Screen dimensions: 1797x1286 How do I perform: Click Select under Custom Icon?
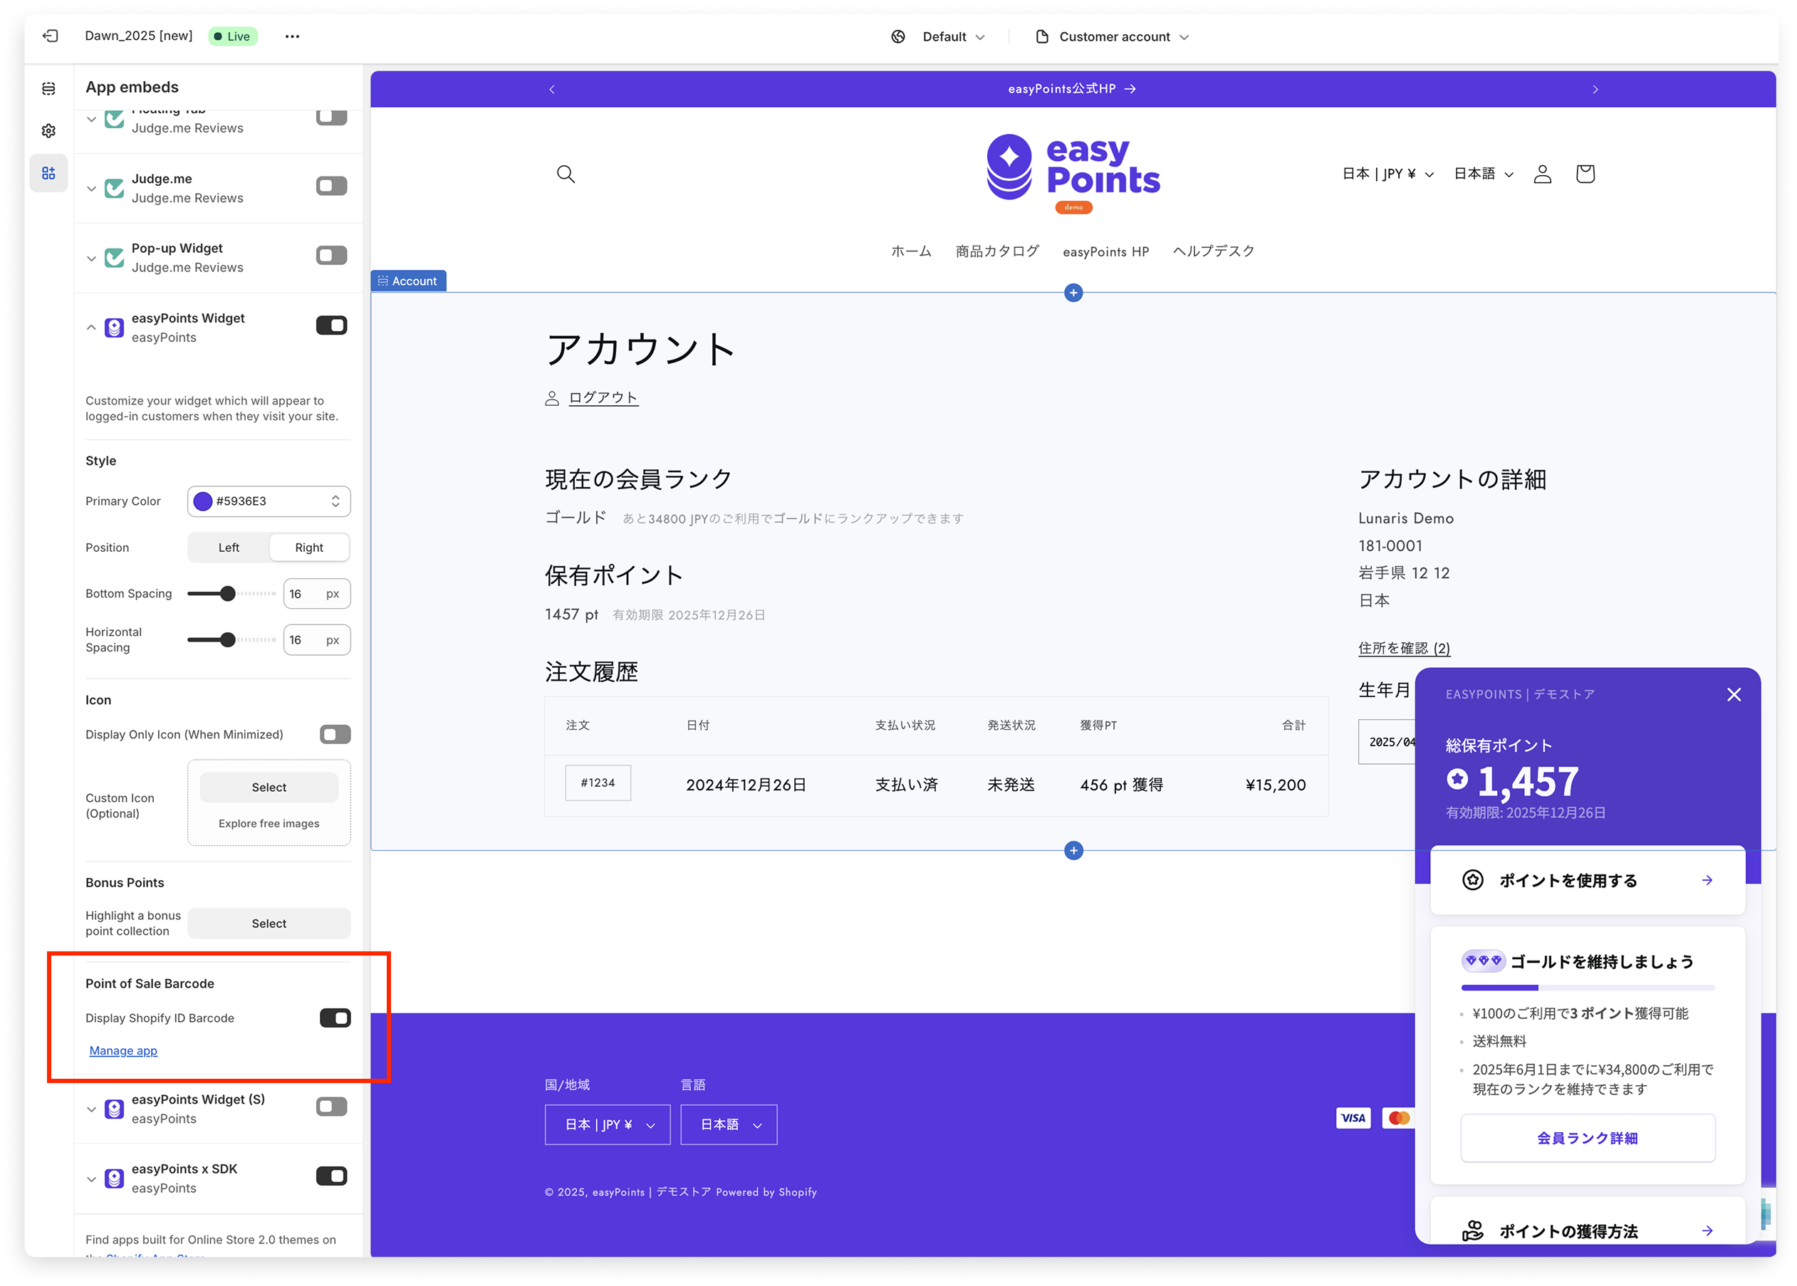point(269,787)
